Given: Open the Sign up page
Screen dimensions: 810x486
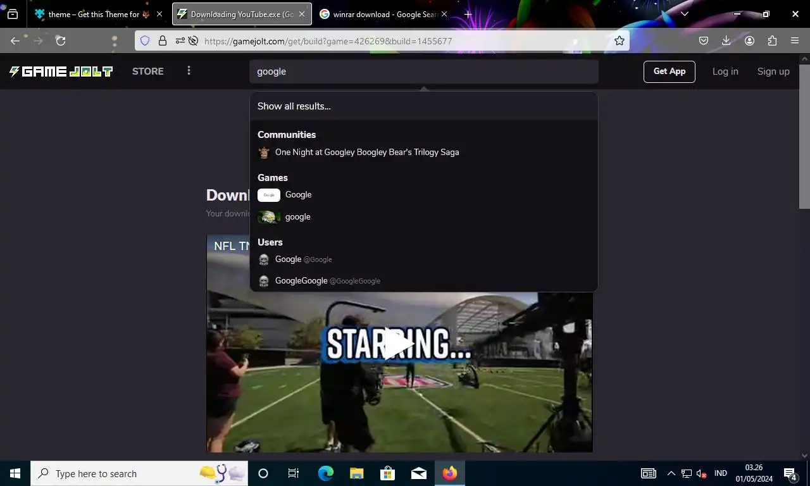Looking at the screenshot, I should click(x=773, y=72).
